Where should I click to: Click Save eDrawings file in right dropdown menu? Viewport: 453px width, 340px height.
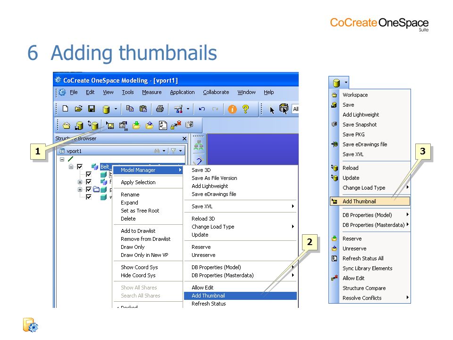pyautogui.click(x=365, y=144)
